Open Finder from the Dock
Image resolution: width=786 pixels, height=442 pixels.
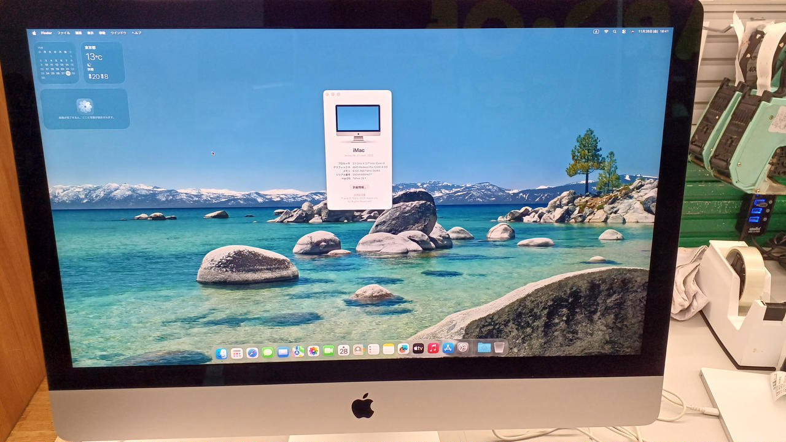221,354
